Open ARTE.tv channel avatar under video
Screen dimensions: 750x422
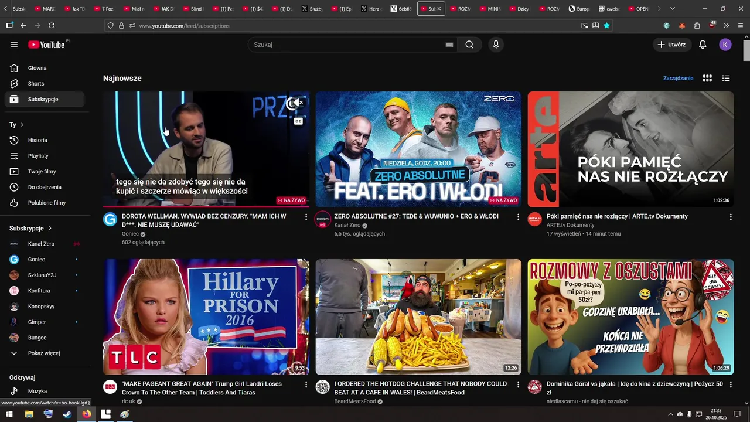coord(534,219)
